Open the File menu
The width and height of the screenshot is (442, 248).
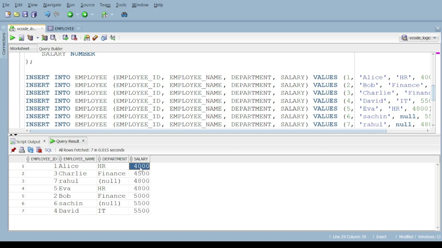pyautogui.click(x=6, y=5)
